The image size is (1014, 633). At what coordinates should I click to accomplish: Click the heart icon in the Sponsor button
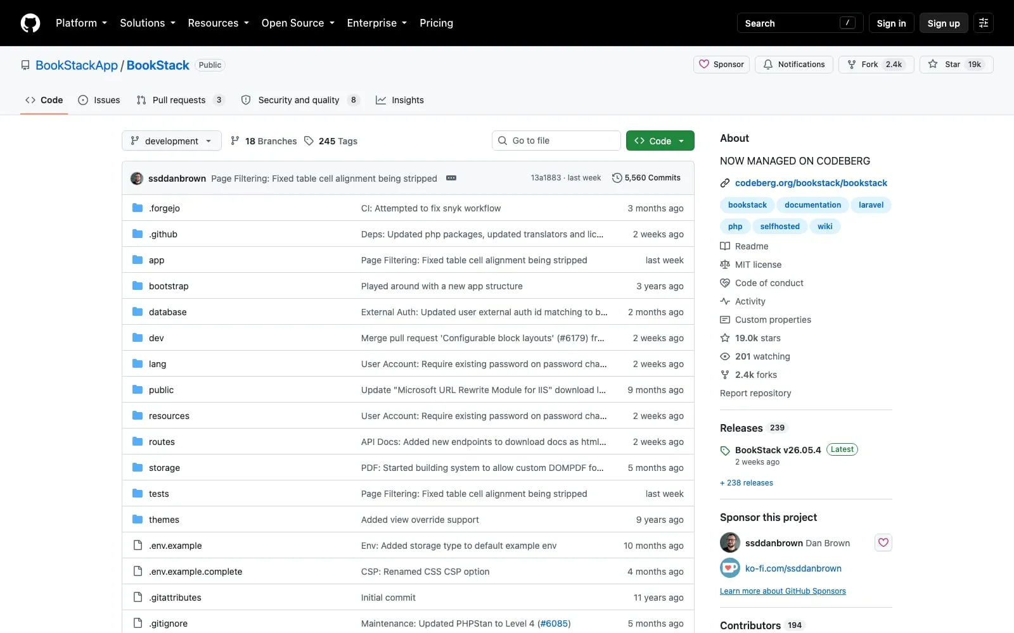click(704, 64)
